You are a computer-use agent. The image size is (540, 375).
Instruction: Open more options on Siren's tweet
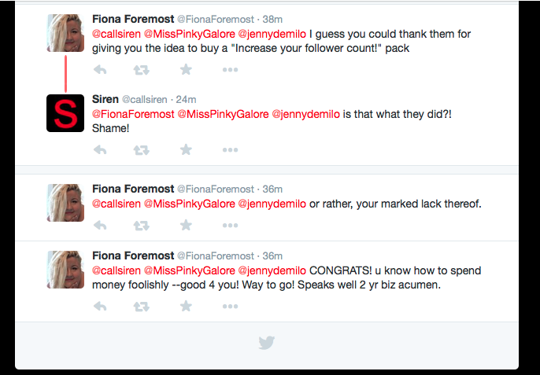[x=230, y=150]
